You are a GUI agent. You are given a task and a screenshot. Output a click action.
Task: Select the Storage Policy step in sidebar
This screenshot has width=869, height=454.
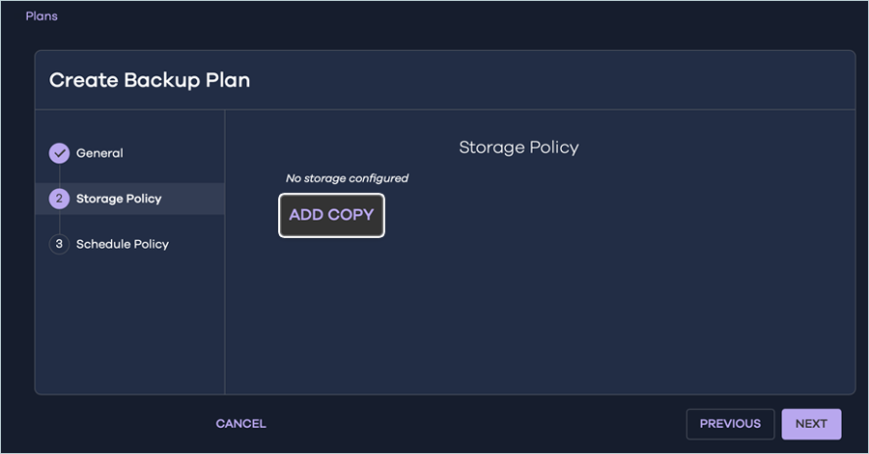(119, 199)
